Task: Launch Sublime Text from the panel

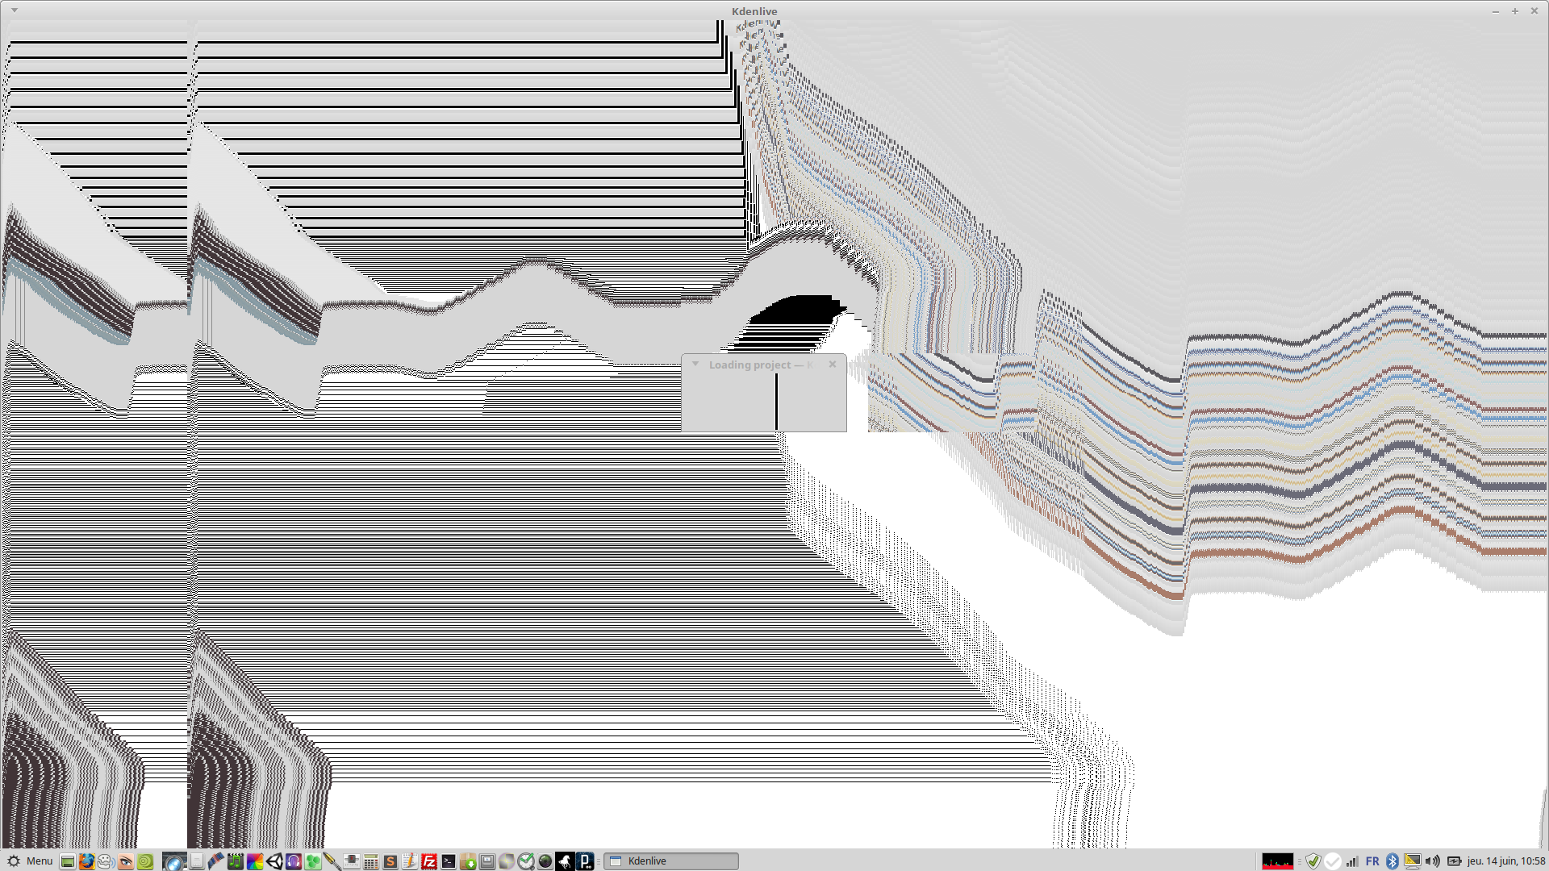Action: click(390, 861)
